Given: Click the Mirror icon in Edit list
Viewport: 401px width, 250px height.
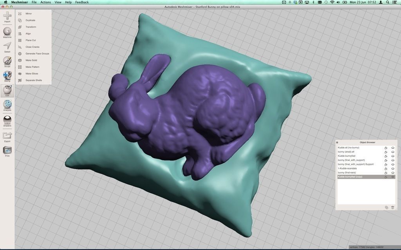Looking at the screenshot, I should coord(20,14).
